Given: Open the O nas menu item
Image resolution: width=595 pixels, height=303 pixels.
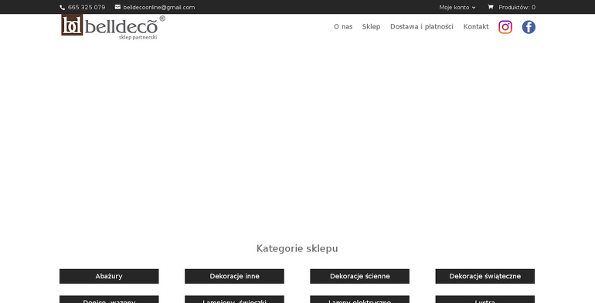Looking at the screenshot, I should 343,26.
